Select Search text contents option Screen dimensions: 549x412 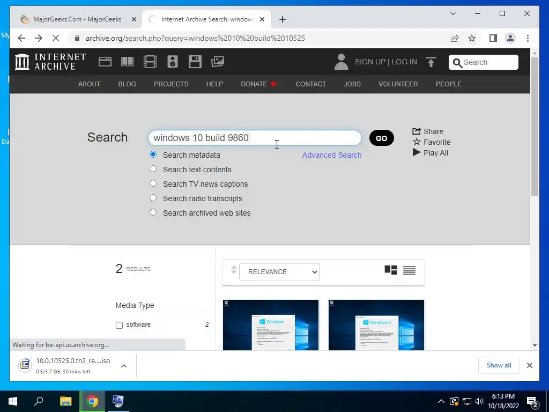pyautogui.click(x=153, y=169)
